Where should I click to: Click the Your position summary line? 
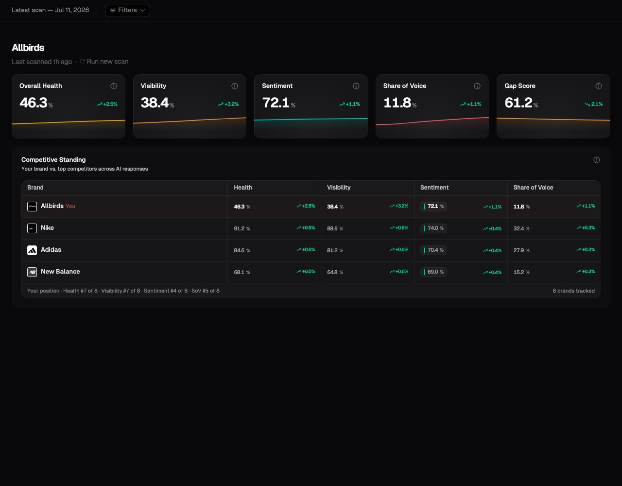click(x=123, y=291)
